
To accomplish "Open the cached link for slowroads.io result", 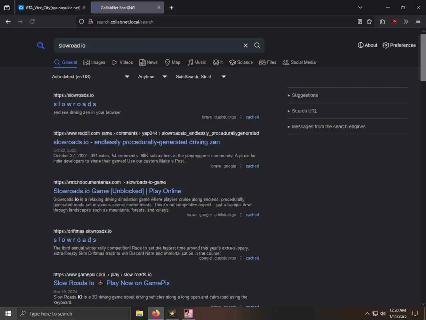I will point(252,117).
